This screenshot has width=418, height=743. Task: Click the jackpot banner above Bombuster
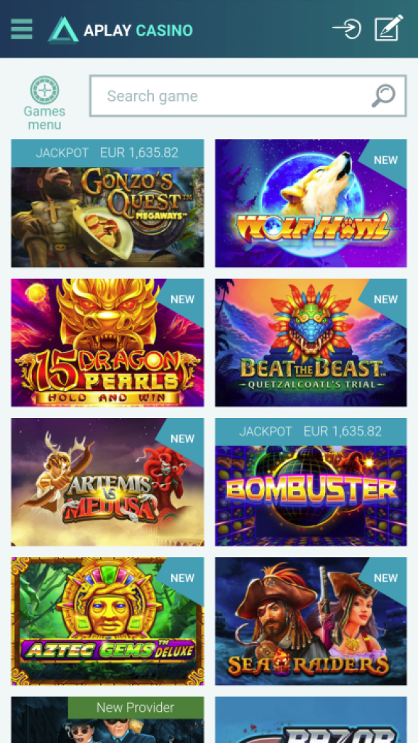tap(311, 431)
